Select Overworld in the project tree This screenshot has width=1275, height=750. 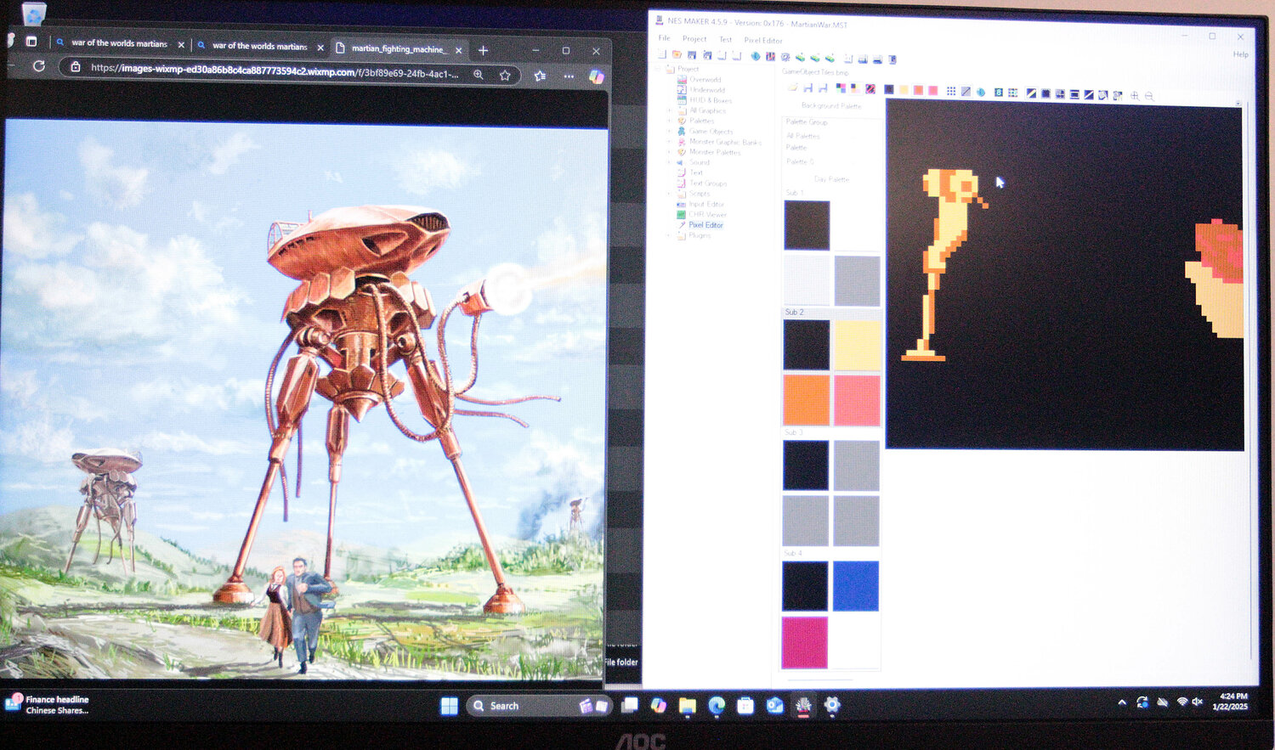705,79
